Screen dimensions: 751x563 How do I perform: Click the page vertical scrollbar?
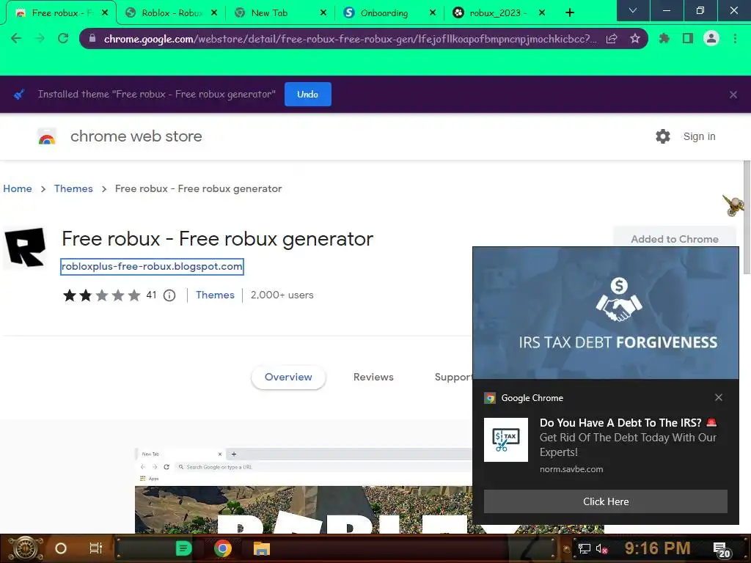[747, 218]
